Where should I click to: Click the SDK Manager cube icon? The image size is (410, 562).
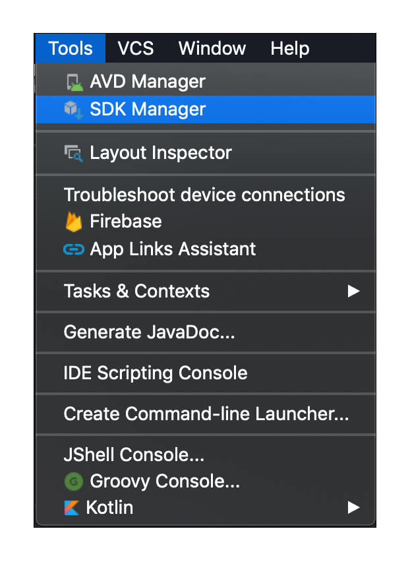[x=74, y=109]
